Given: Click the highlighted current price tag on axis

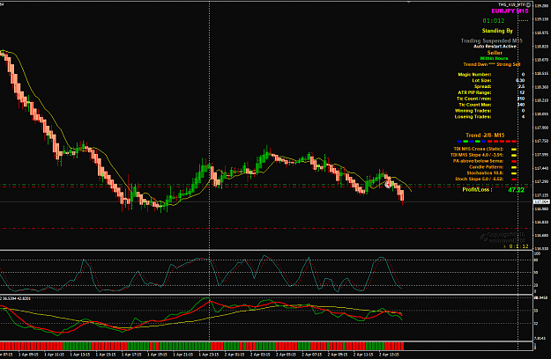Looking at the screenshot, I should 541,202.
